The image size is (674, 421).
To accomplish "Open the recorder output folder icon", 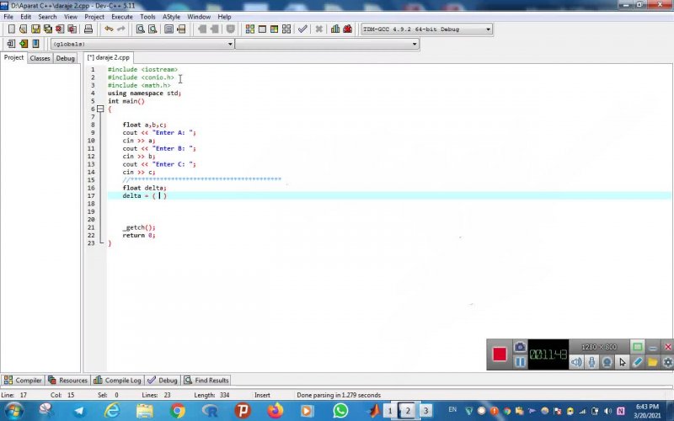I will (x=652, y=362).
